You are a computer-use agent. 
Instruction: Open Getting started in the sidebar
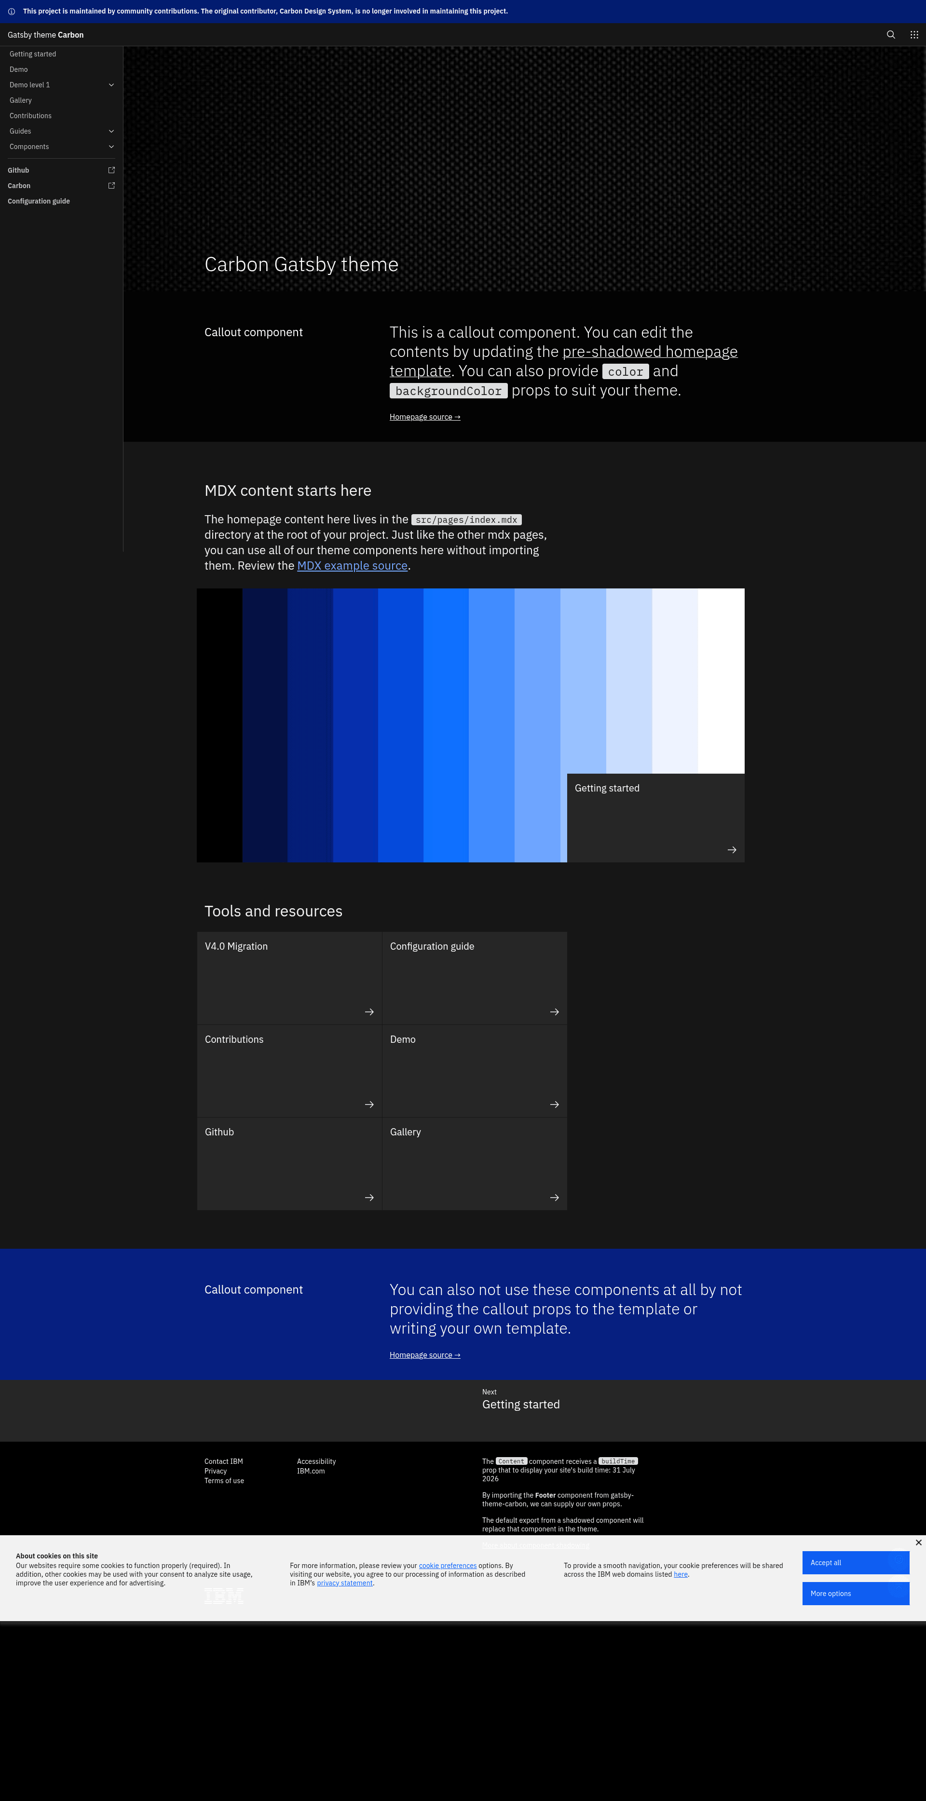[62, 54]
